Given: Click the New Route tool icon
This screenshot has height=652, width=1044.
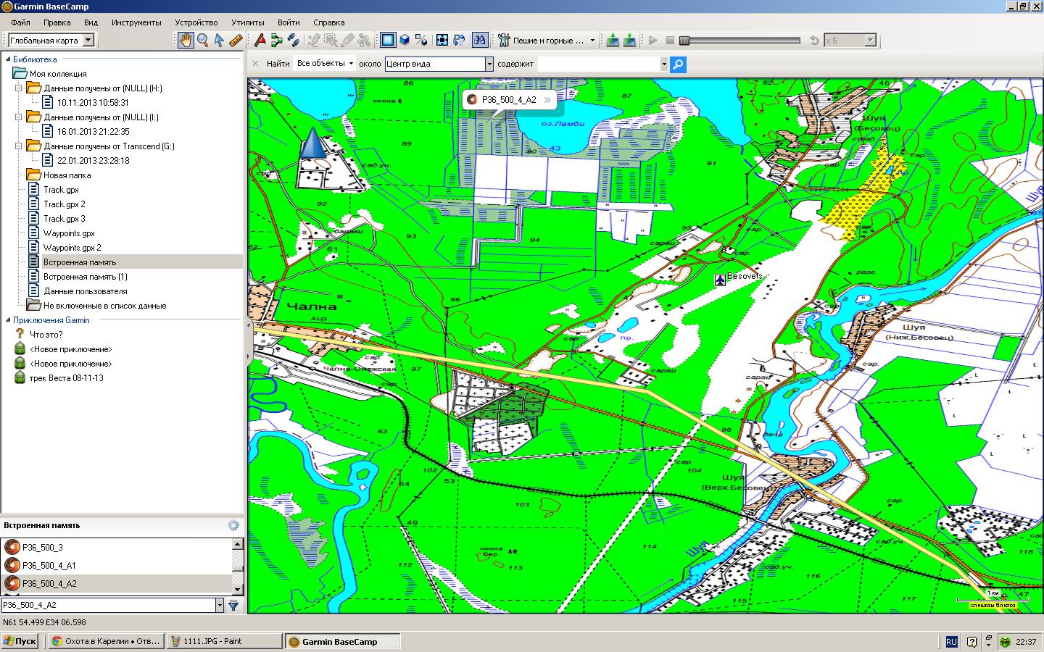Looking at the screenshot, I should 276,41.
